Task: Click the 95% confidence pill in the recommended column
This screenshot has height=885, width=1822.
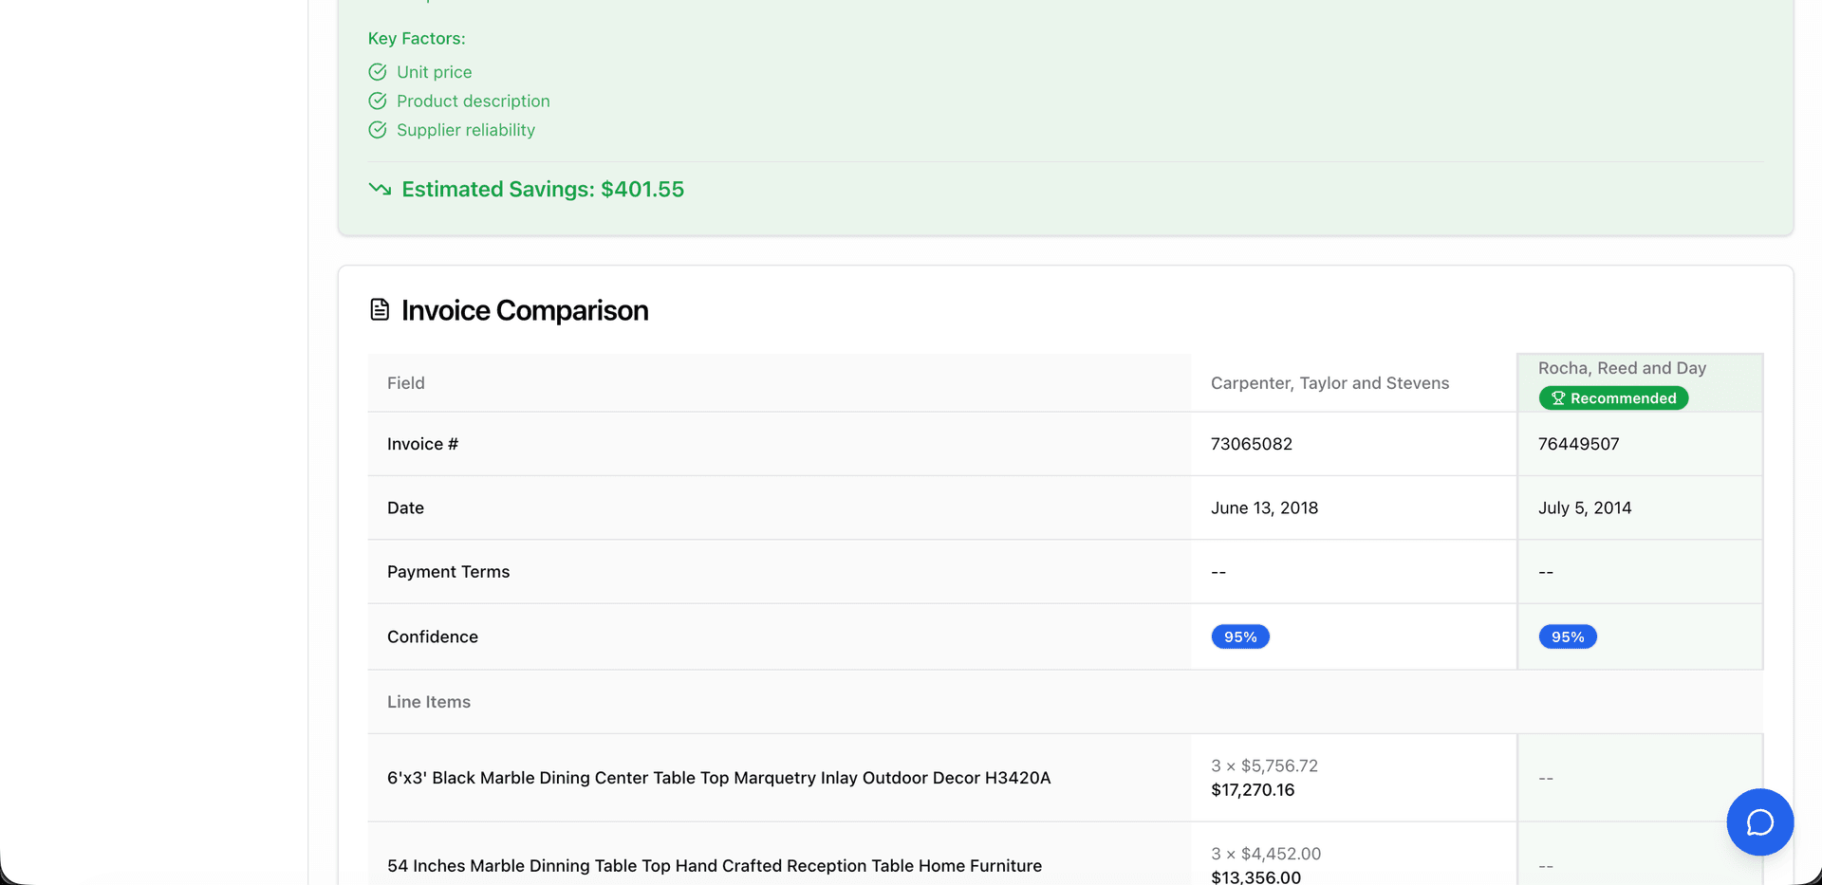Action: (x=1567, y=636)
